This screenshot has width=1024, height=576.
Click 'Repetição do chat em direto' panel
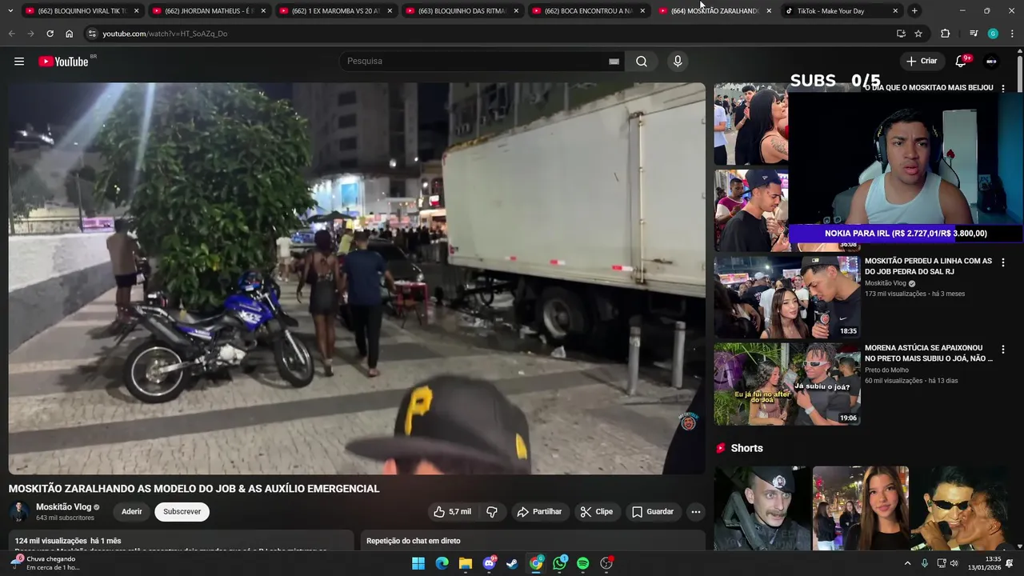tap(533, 541)
